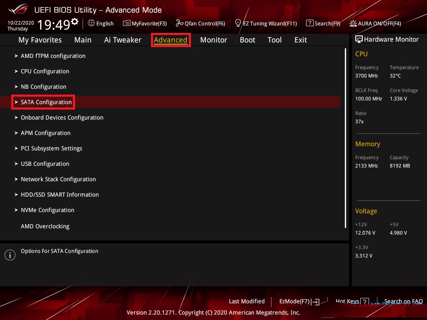Expand arrow for CPU Configuration
Viewport: 427px width, 320px height.
(16, 71)
